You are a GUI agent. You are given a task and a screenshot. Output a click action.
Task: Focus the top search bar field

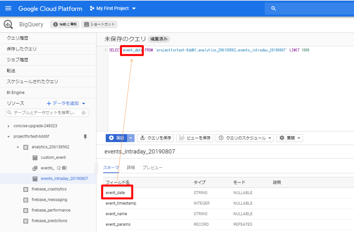pos(309,9)
